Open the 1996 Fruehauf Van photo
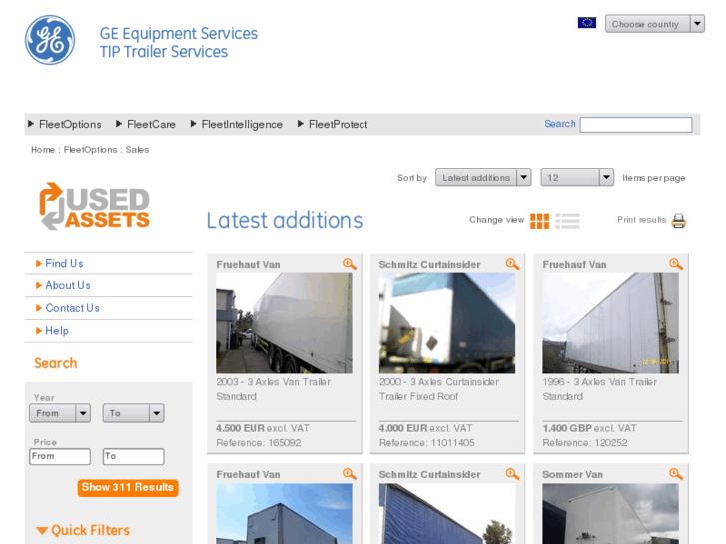 (611, 323)
